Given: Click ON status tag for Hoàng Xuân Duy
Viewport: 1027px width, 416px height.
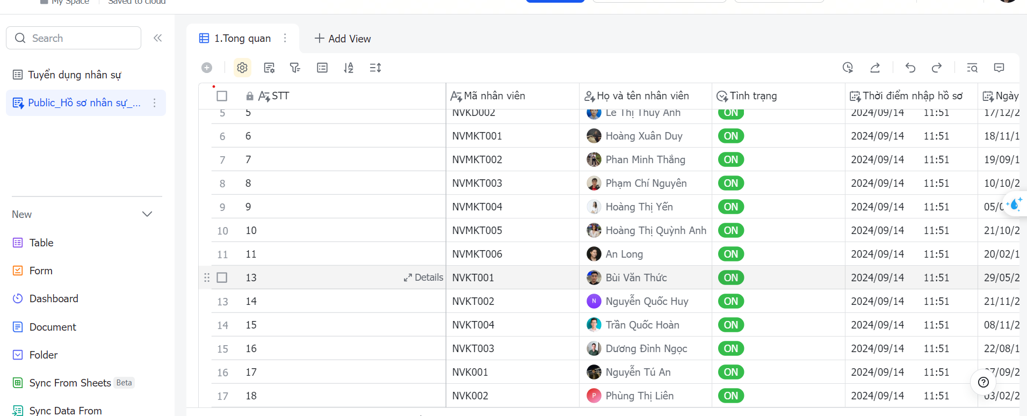Looking at the screenshot, I should point(731,136).
